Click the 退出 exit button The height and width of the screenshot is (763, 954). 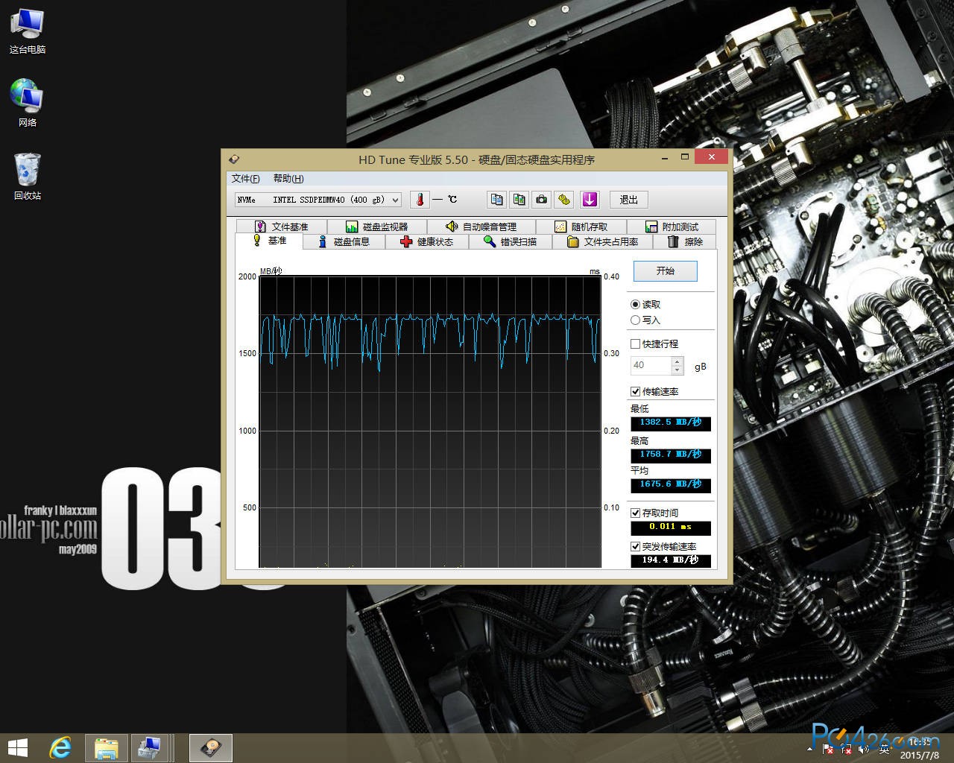pos(629,200)
